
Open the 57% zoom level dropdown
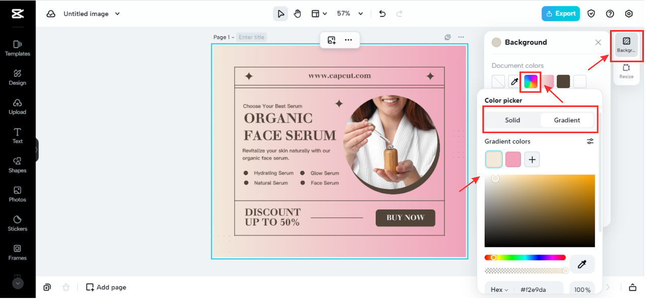tap(350, 14)
